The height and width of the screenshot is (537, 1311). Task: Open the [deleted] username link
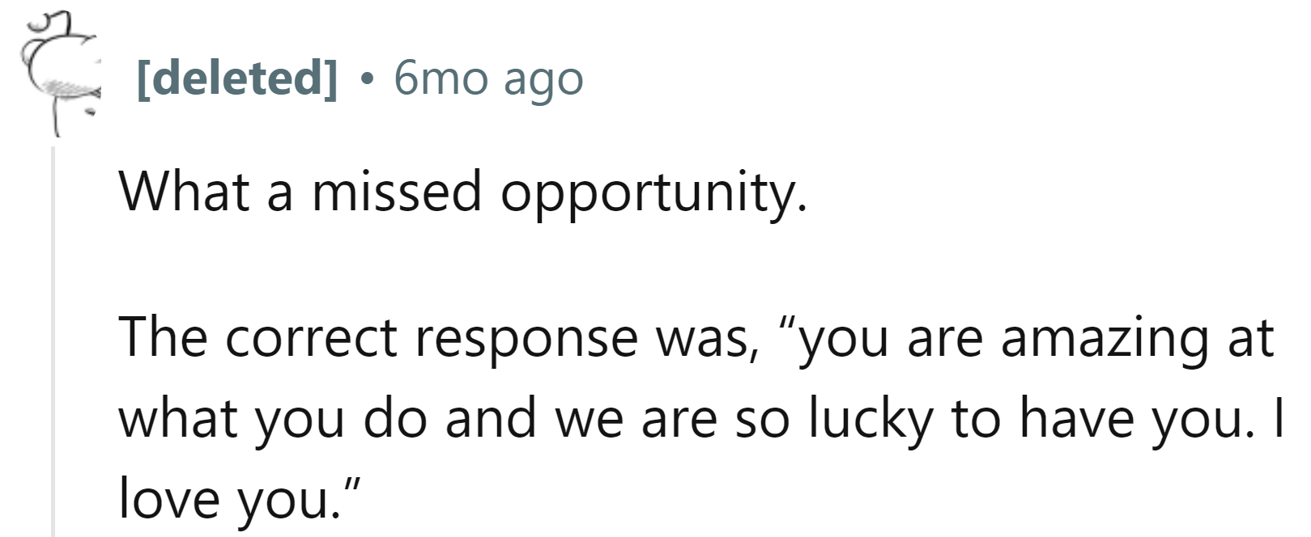tap(237, 78)
